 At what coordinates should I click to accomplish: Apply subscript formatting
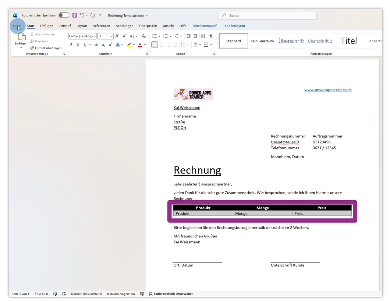[103, 45]
